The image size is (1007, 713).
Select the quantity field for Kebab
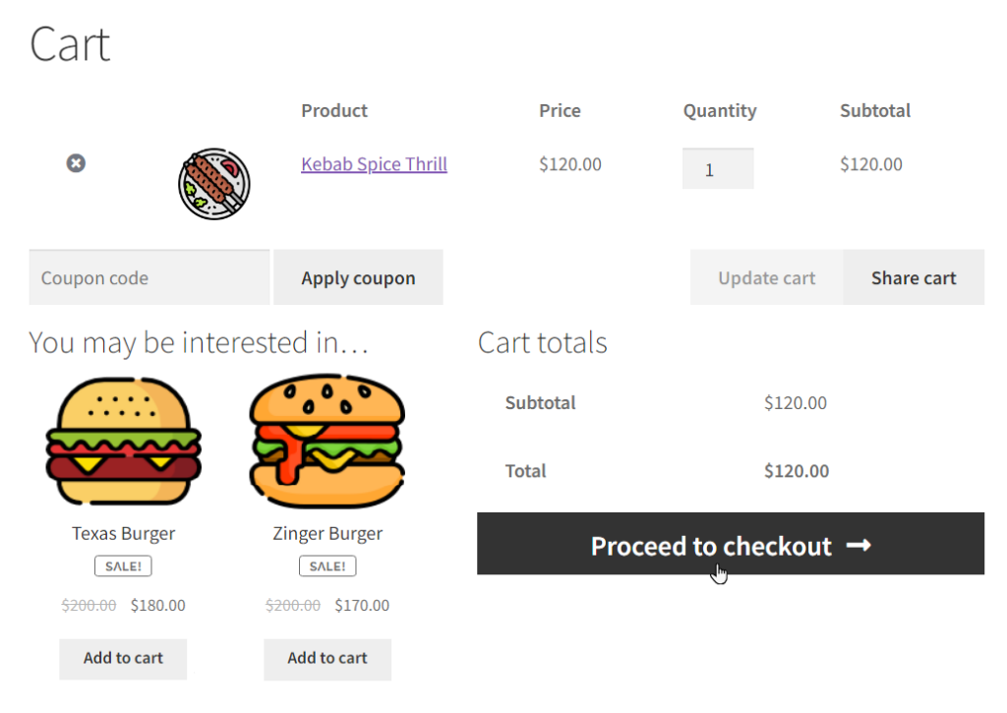tap(718, 169)
